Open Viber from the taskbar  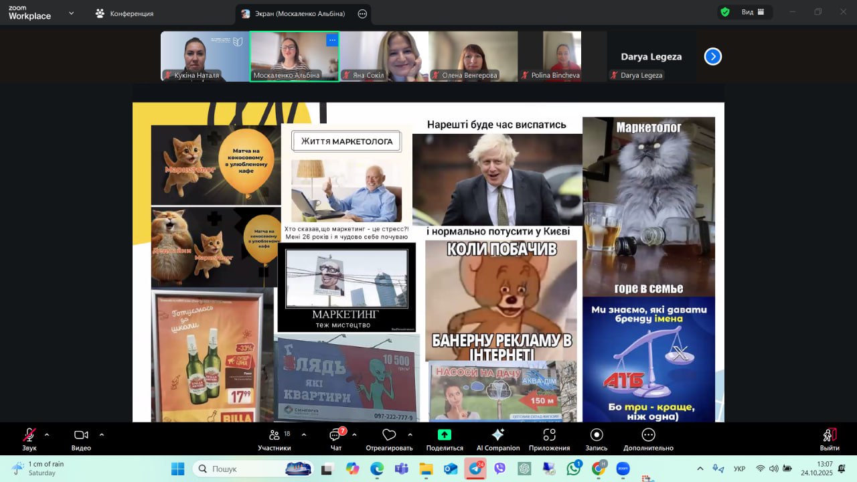pyautogui.click(x=500, y=469)
